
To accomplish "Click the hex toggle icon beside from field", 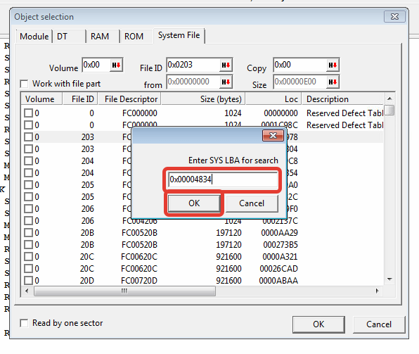I will click(x=226, y=82).
